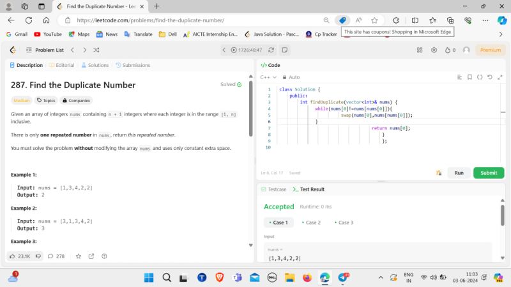Open a new browser tab
Image resolution: width=511 pixels, height=287 pixels.
(156, 6)
